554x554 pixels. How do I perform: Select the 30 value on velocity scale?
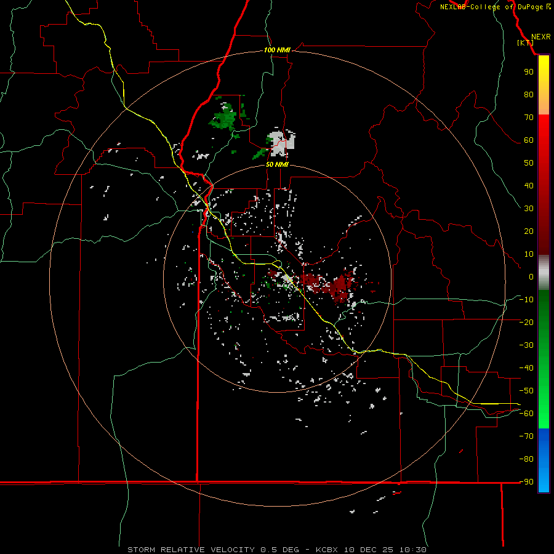[529, 209]
